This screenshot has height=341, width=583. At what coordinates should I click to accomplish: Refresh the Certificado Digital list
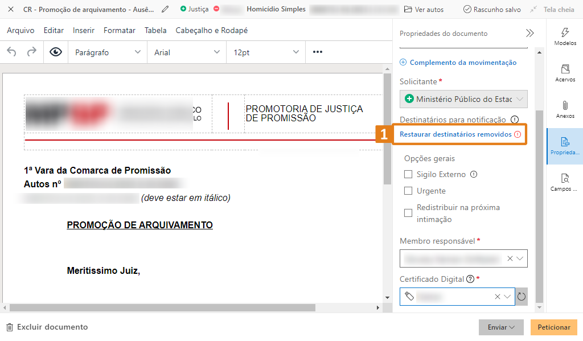tap(522, 296)
